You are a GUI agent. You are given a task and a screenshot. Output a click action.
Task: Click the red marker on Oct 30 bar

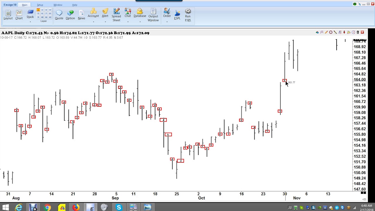click(x=284, y=80)
